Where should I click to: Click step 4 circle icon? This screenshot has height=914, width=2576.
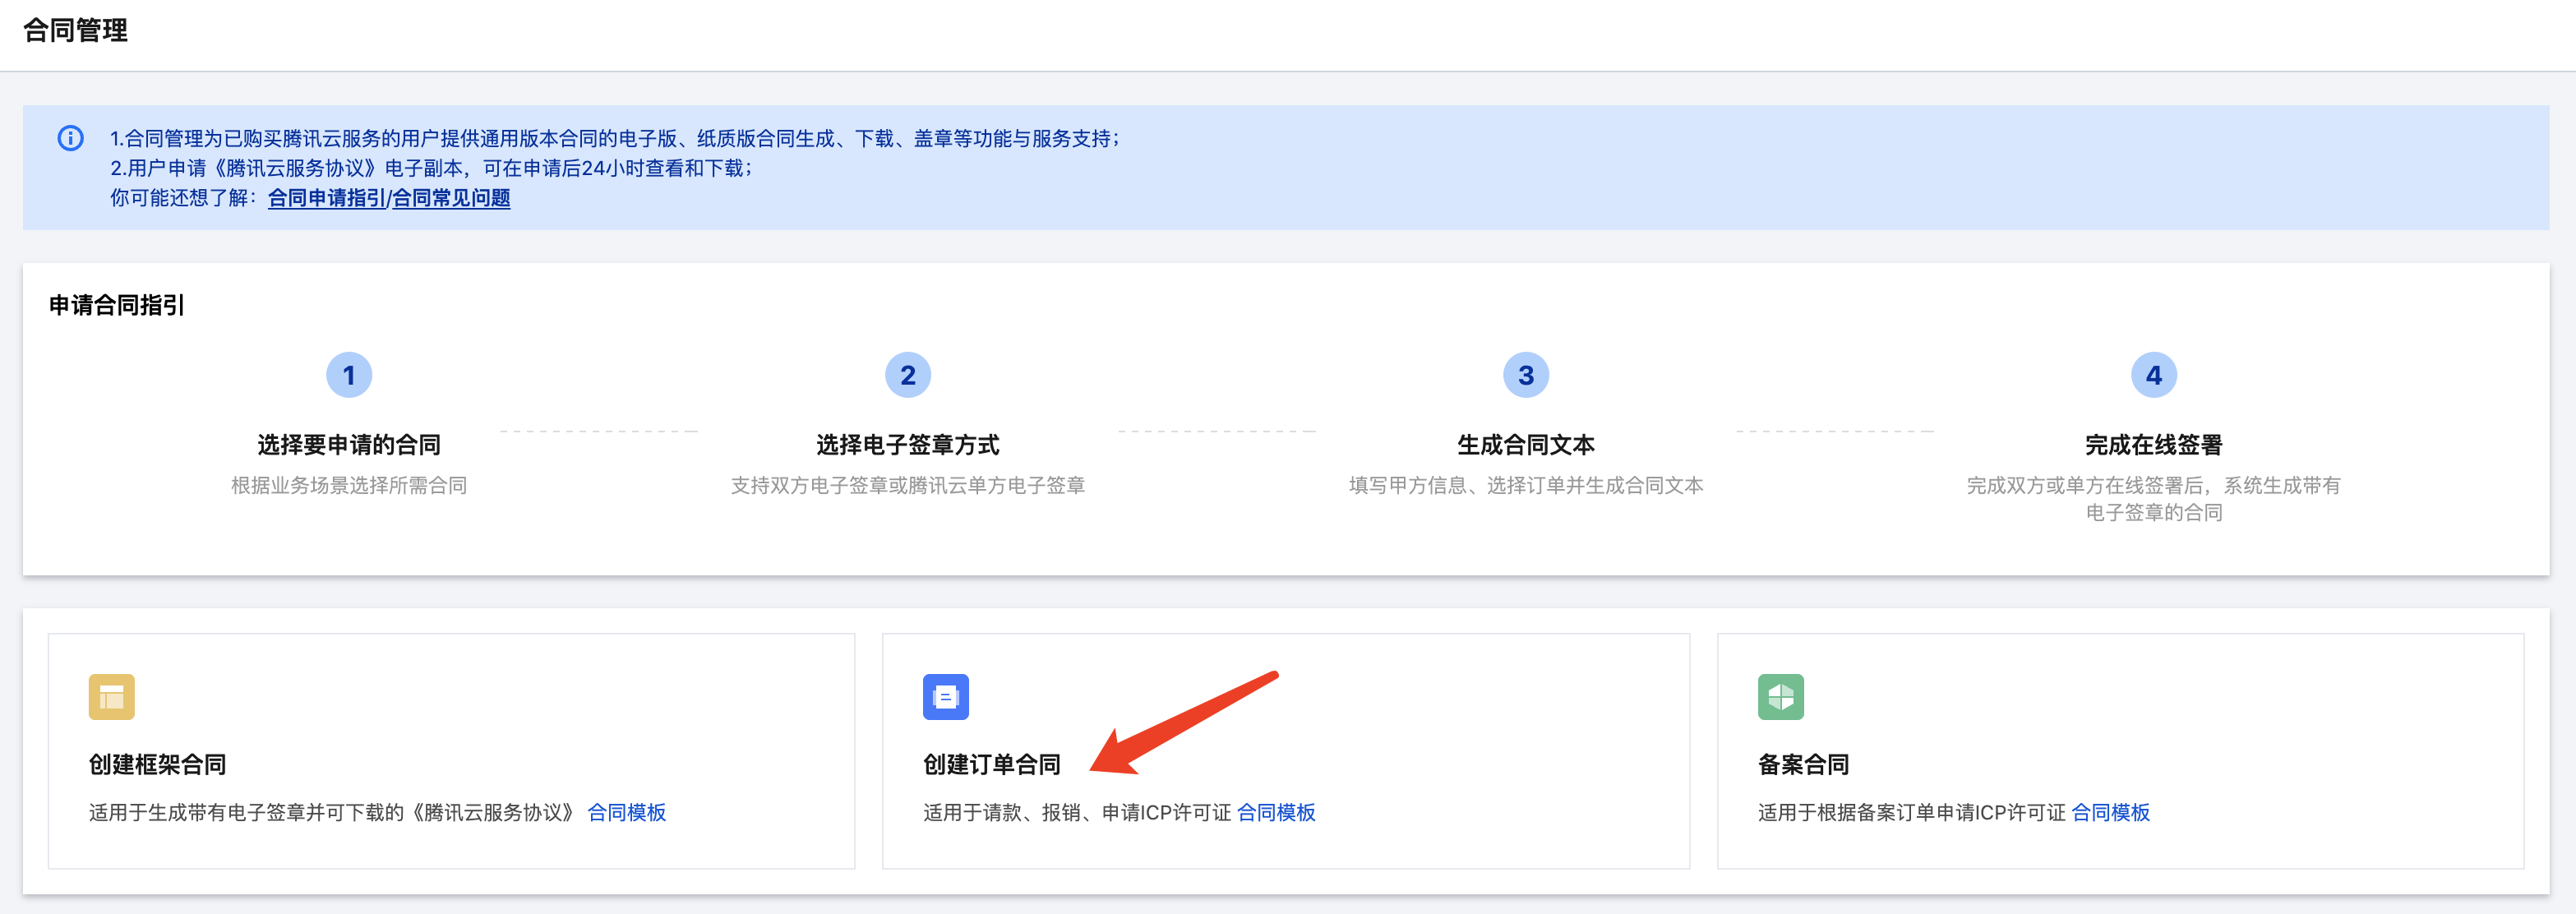[x=2153, y=375]
